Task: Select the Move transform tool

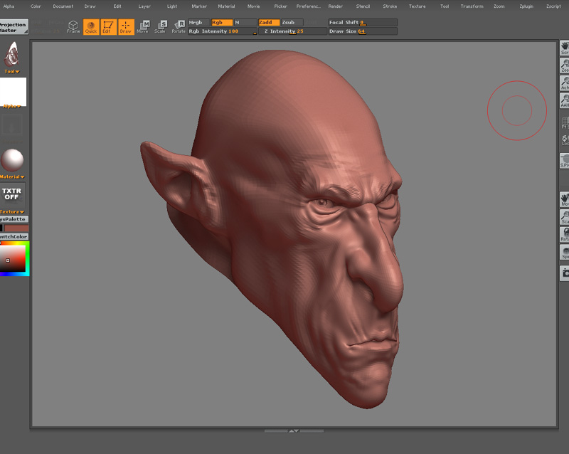Action: point(143,27)
